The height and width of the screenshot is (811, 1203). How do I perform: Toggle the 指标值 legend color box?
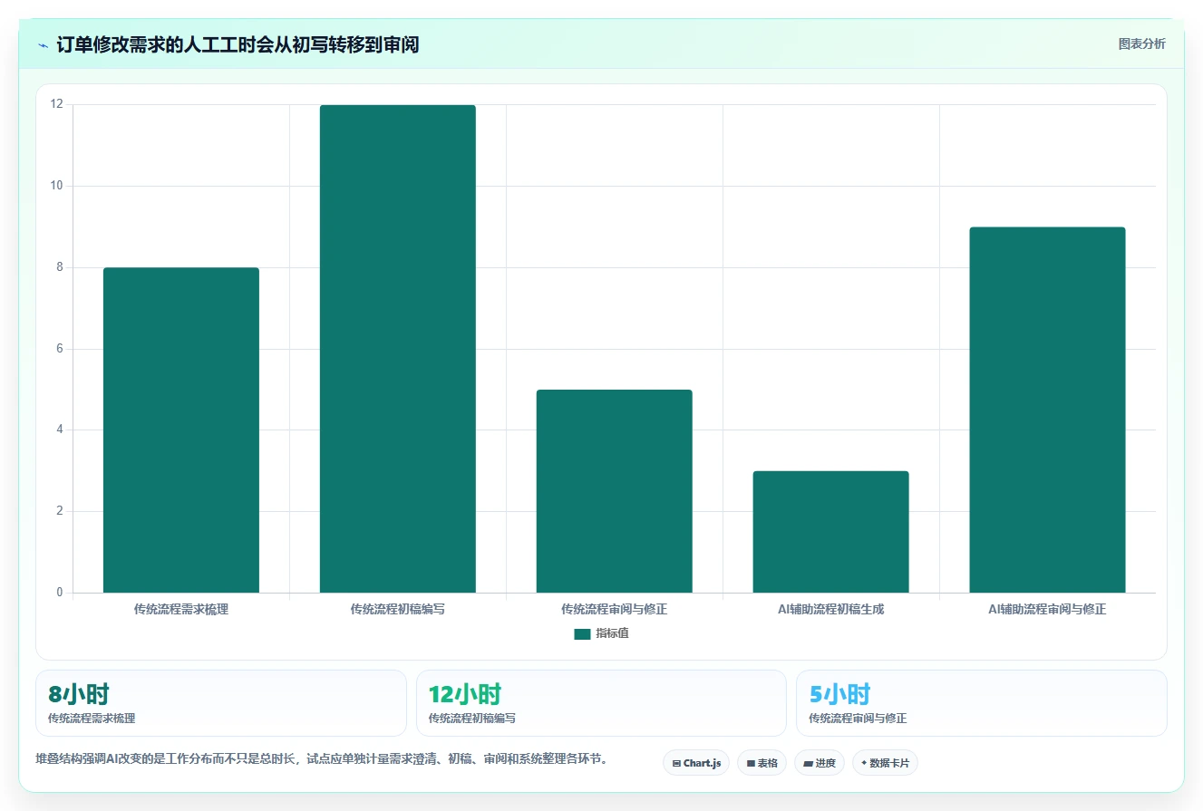click(582, 634)
